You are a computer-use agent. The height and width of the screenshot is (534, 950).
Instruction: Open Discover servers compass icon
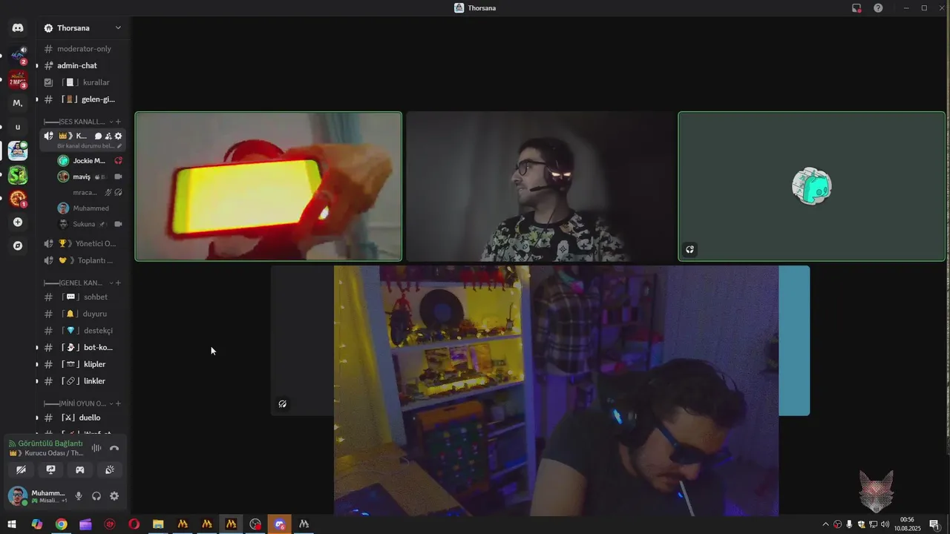pyautogui.click(x=18, y=245)
